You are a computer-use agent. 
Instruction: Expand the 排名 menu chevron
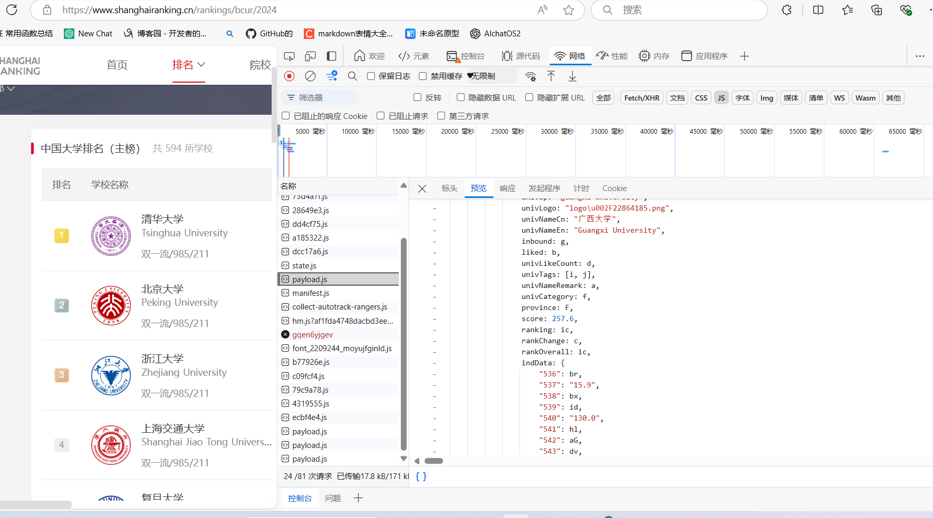point(201,65)
